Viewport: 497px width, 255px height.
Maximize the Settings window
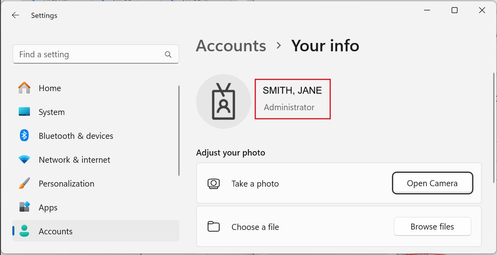[454, 11]
